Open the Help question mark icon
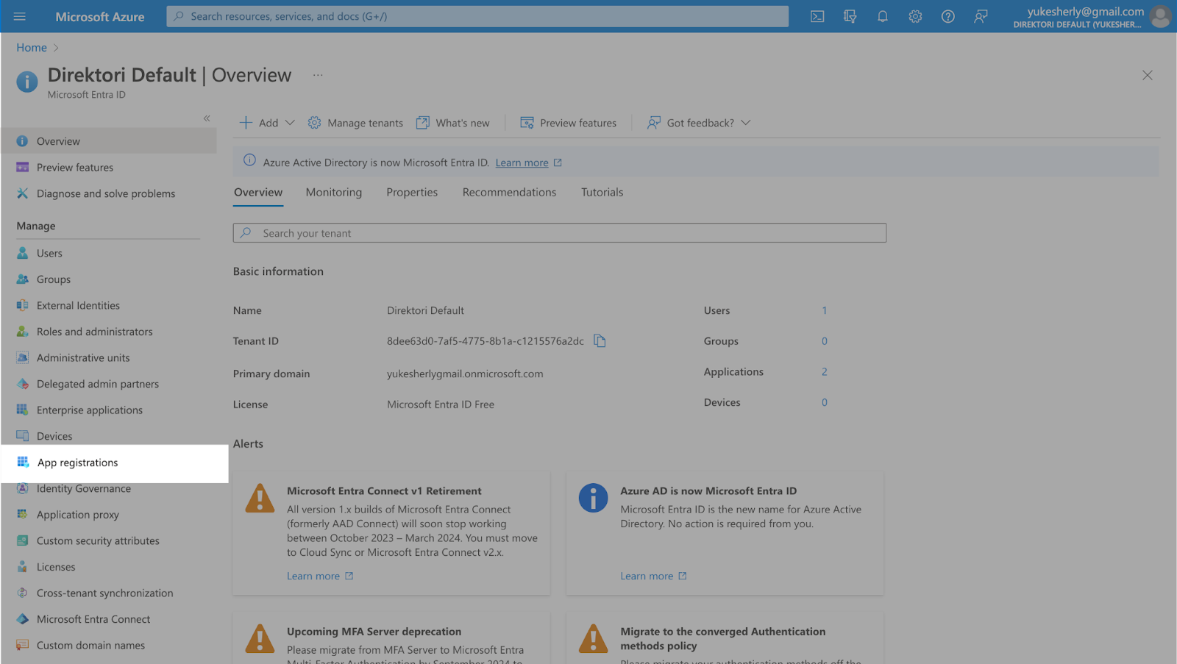Viewport: 1177px width, 664px height. 948,16
